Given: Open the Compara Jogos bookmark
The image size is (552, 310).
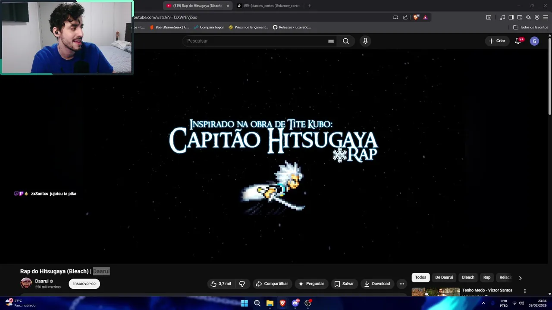Looking at the screenshot, I should click(x=209, y=27).
